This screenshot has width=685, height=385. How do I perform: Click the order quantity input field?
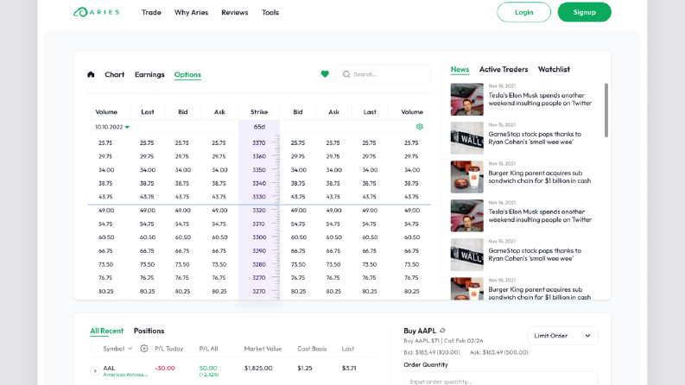(501, 380)
